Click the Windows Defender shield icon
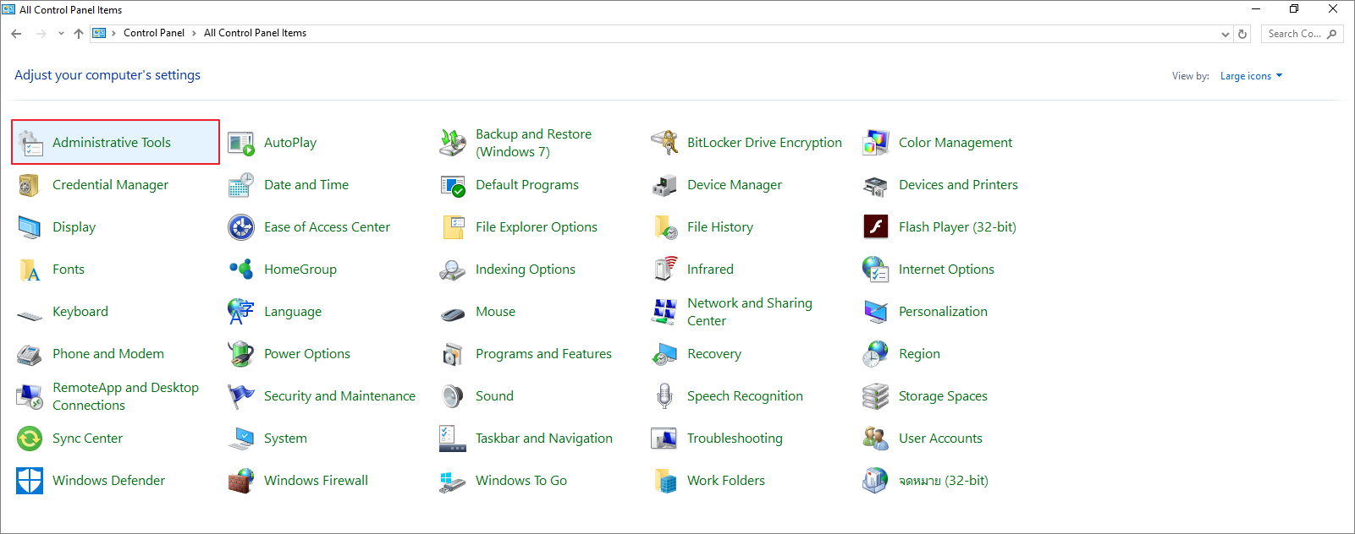 click(30, 481)
